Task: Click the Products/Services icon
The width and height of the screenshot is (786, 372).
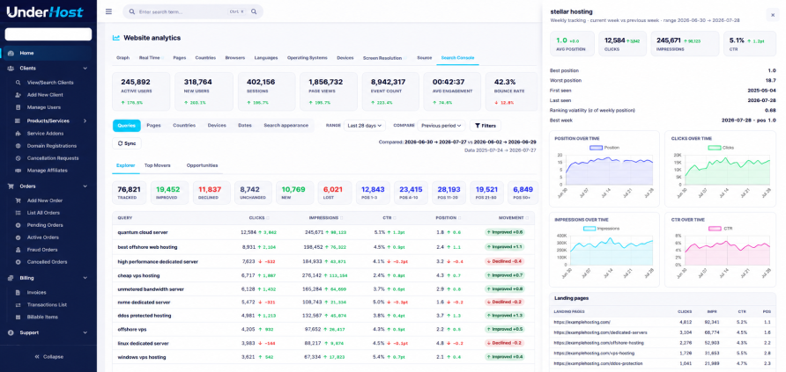Action: [18, 120]
